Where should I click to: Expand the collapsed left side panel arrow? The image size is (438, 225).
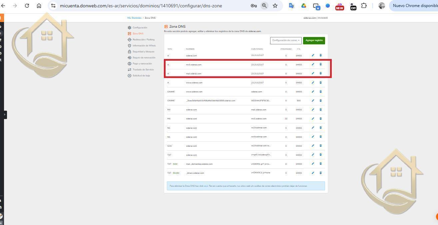[x=5, y=115]
